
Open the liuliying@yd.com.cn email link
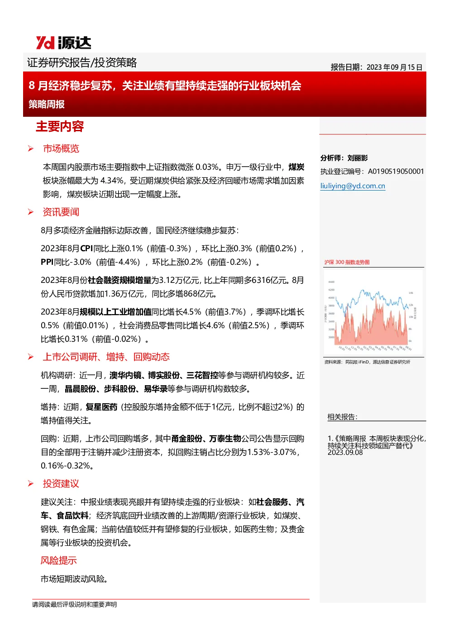pos(353,186)
